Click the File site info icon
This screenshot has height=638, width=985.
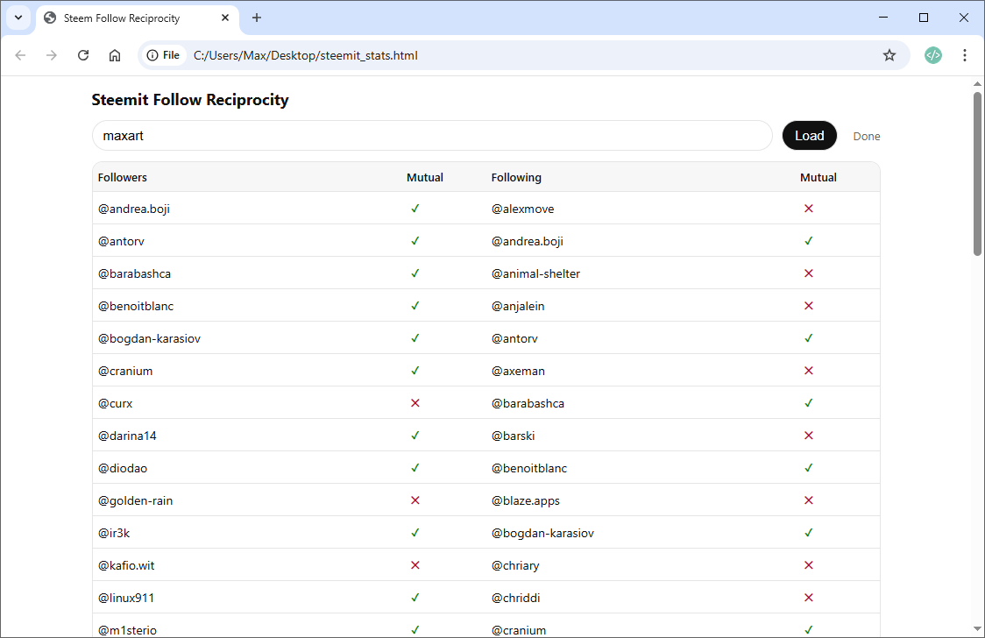pyautogui.click(x=163, y=55)
